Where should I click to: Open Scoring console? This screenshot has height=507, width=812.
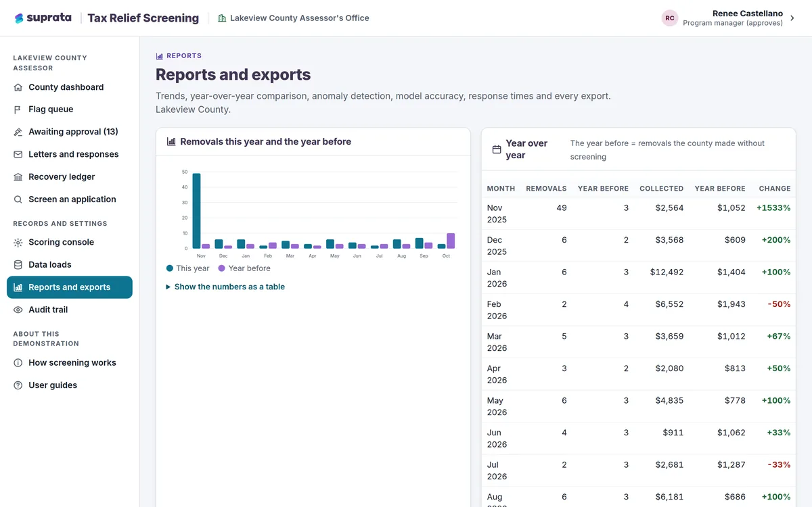pyautogui.click(x=70, y=242)
